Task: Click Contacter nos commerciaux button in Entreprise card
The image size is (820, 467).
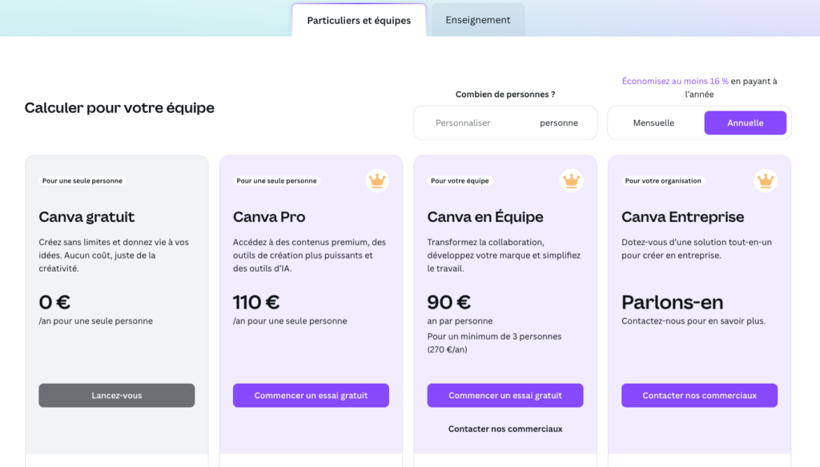Action: pos(699,396)
